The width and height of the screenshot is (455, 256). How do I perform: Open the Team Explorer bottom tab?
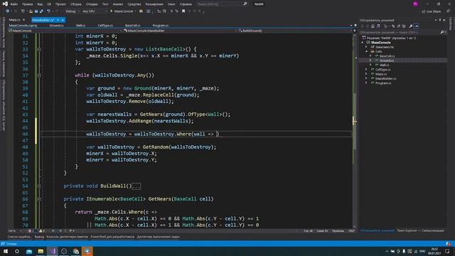click(x=420, y=230)
